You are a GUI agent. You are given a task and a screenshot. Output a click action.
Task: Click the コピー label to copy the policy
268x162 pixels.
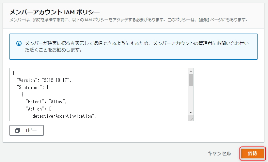30,130
